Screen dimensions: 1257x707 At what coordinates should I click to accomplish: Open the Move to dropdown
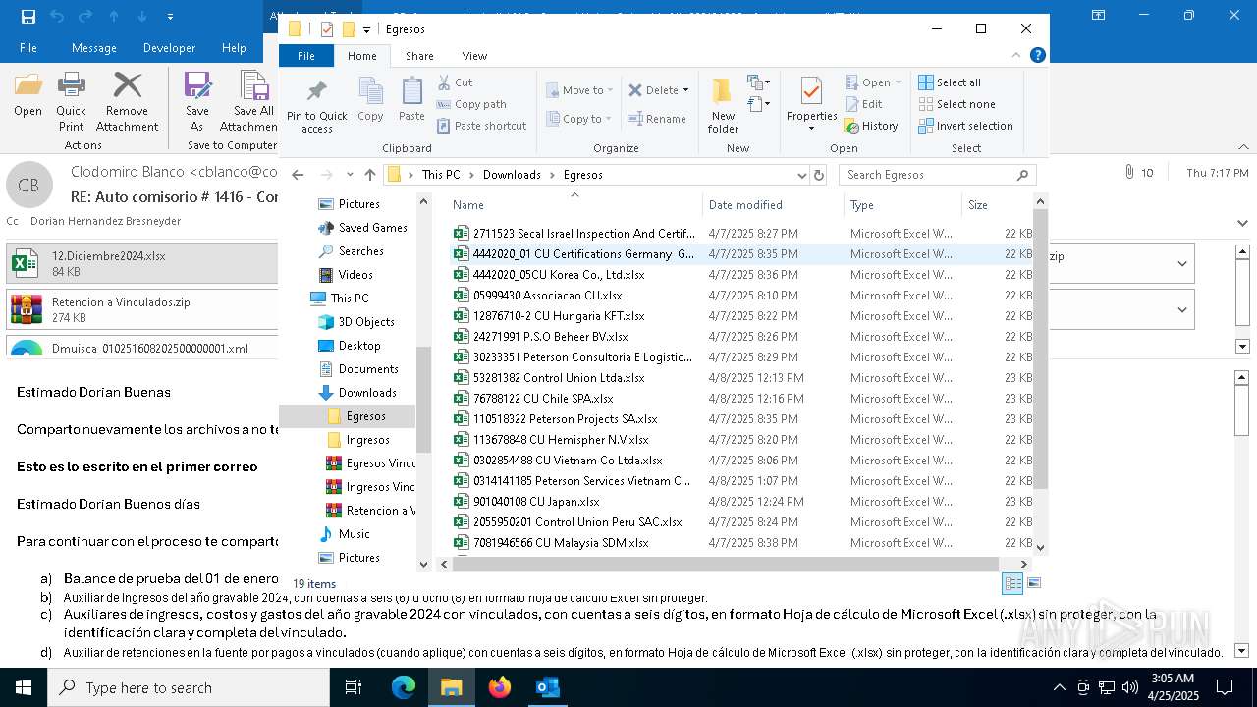(579, 90)
